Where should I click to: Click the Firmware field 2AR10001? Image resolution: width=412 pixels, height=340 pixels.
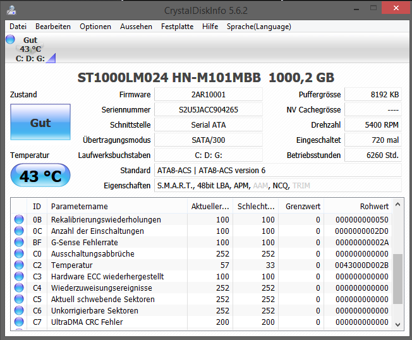pyautogui.click(x=209, y=95)
